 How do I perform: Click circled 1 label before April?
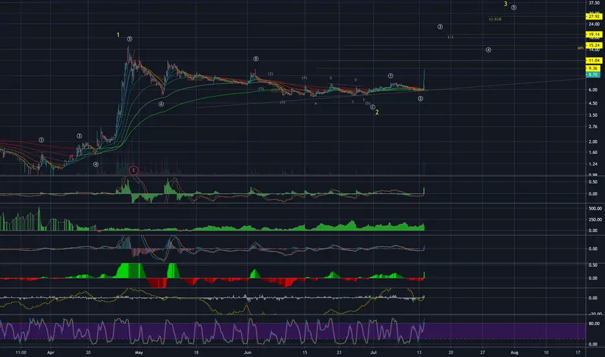coord(42,140)
